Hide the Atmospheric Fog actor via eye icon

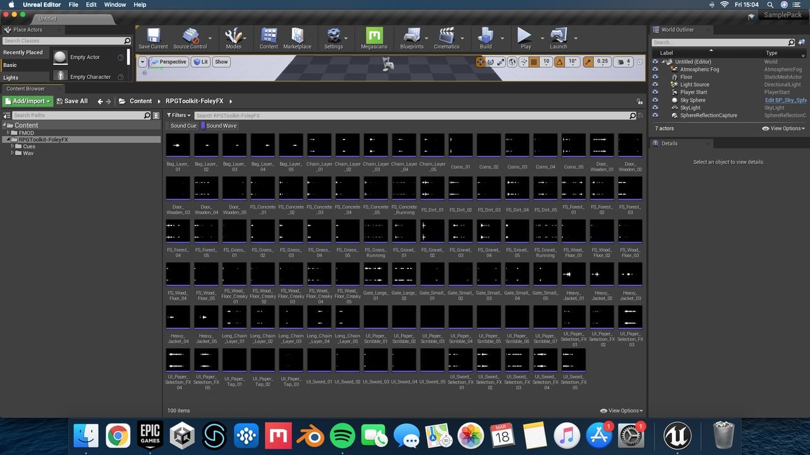655,70
